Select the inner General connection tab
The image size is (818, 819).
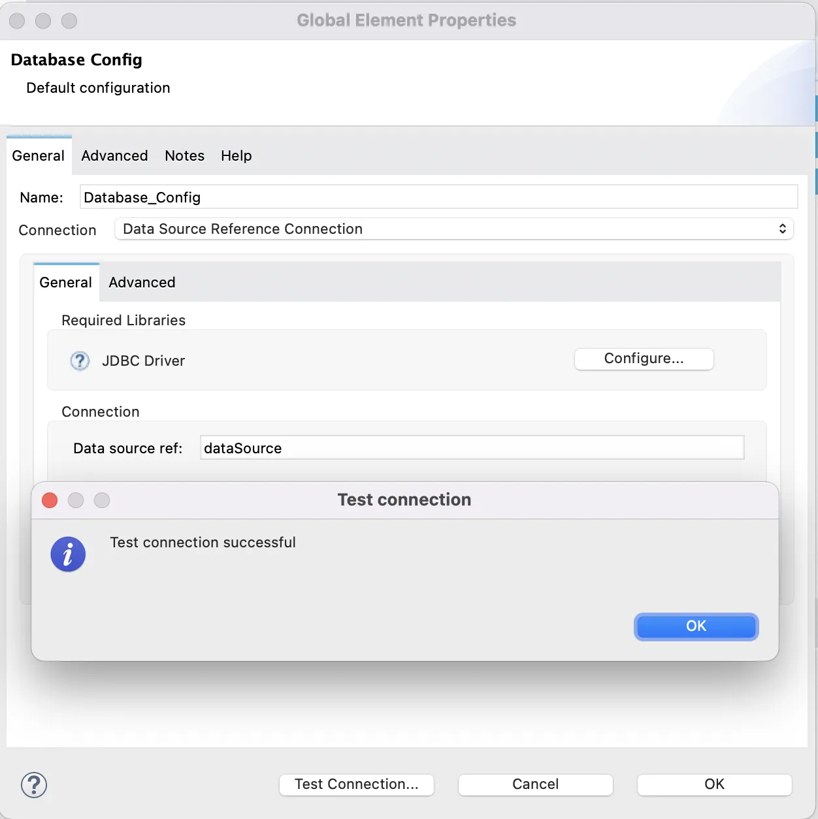[x=66, y=282]
